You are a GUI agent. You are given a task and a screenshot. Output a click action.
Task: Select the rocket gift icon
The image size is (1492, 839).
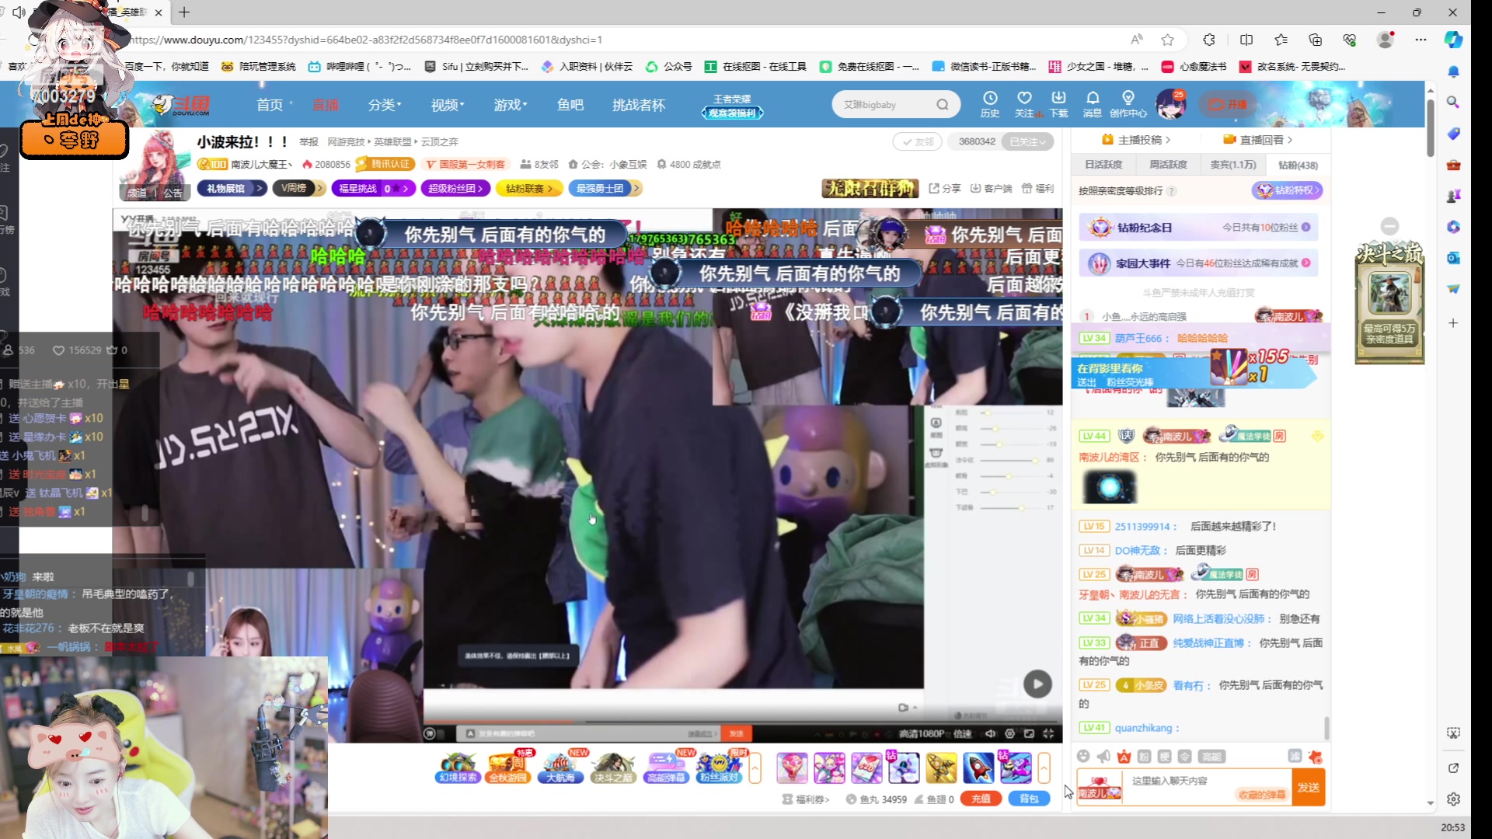pos(978,768)
